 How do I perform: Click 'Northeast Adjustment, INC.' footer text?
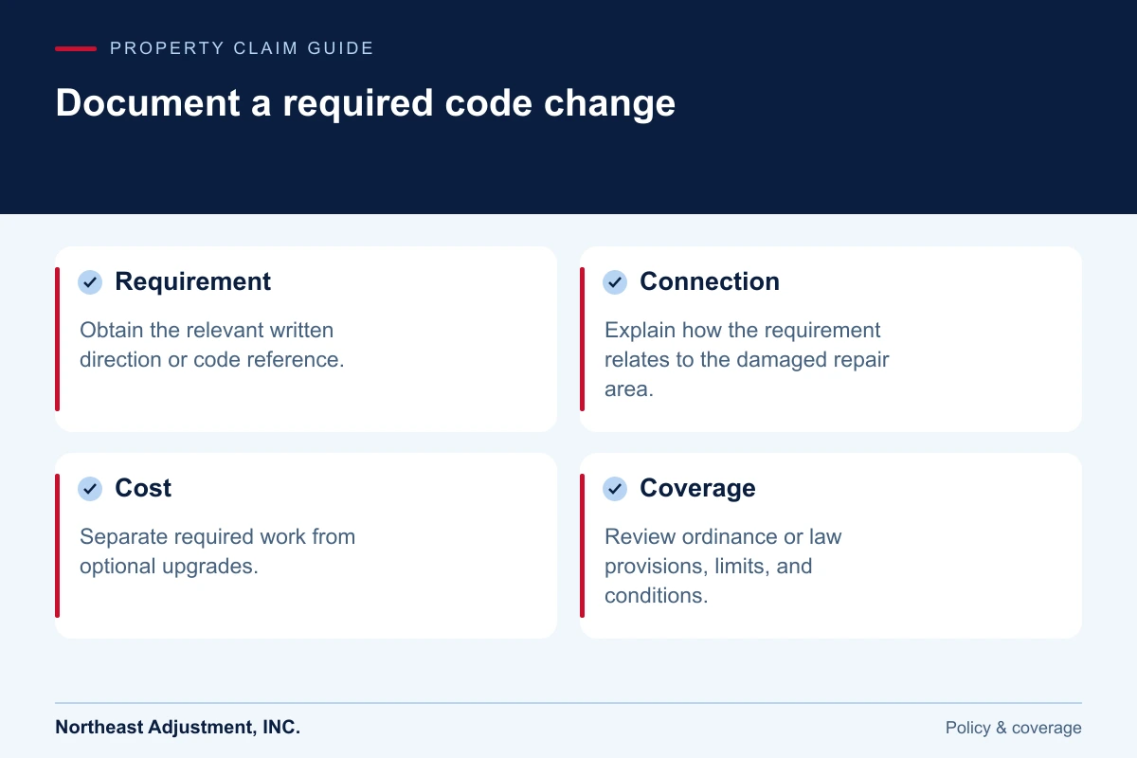tap(177, 728)
